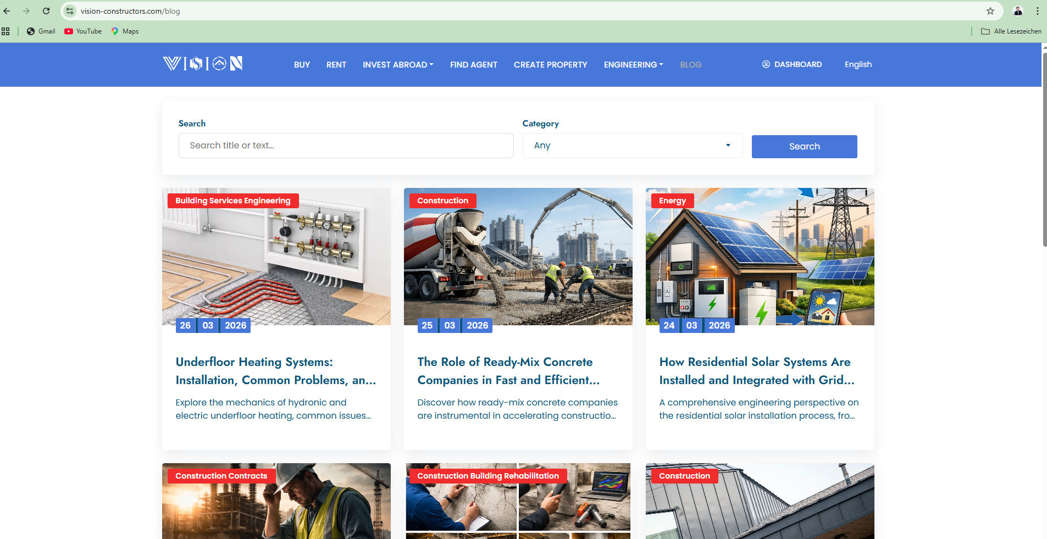
Task: Click the 26 03 2026 date badge
Action: coord(213,325)
